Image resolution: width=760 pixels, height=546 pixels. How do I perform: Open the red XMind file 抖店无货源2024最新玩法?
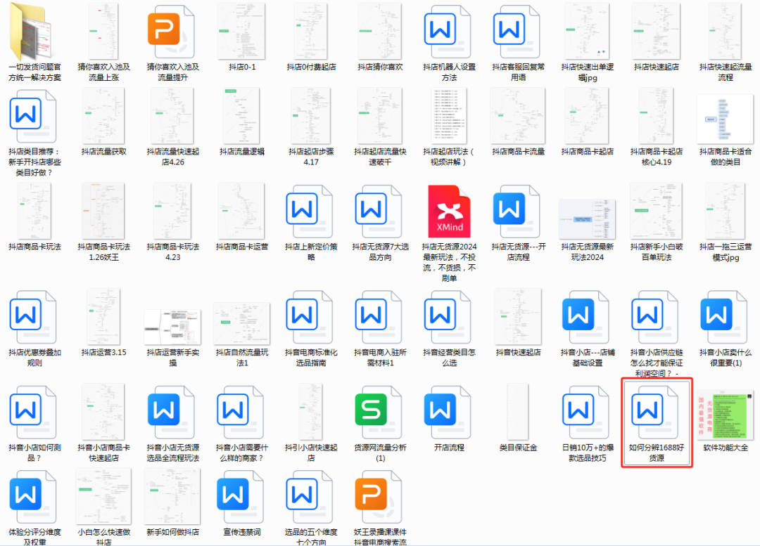tap(449, 212)
